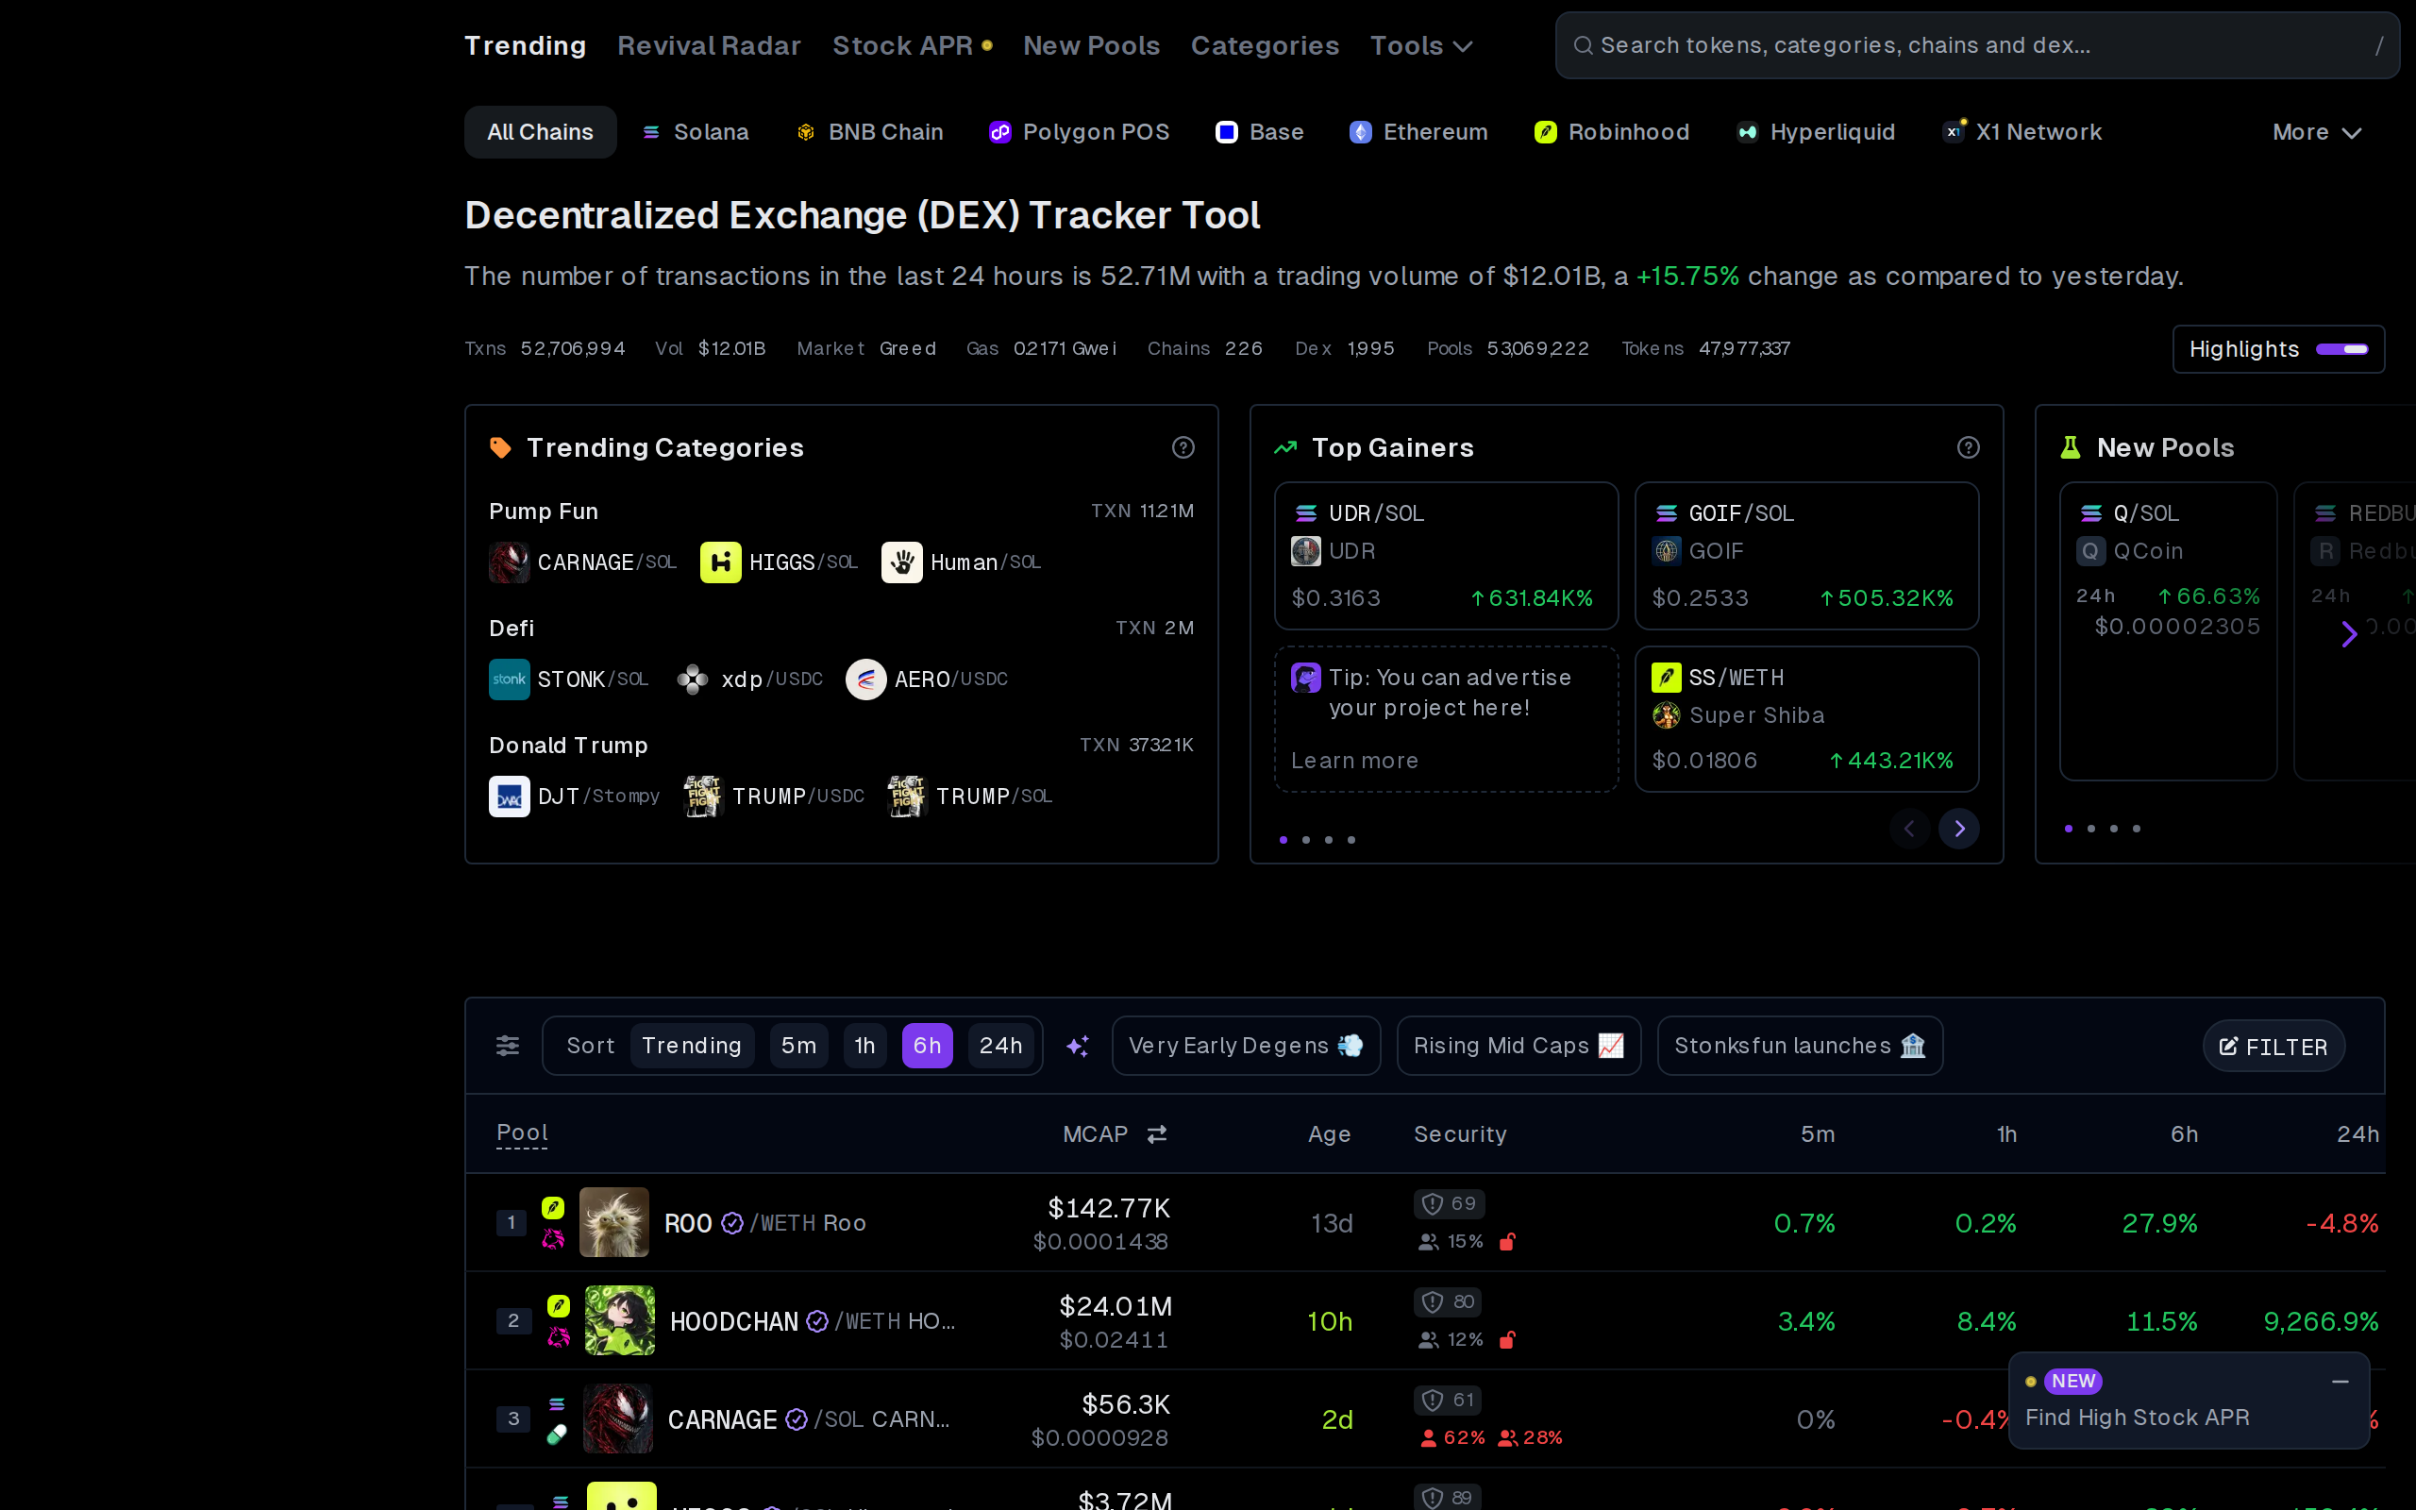This screenshot has width=2416, height=1510.
Task: Open Q/SOL QCoin new pool card
Action: coord(2168,631)
